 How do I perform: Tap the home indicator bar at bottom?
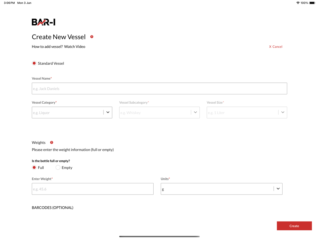click(x=159, y=237)
